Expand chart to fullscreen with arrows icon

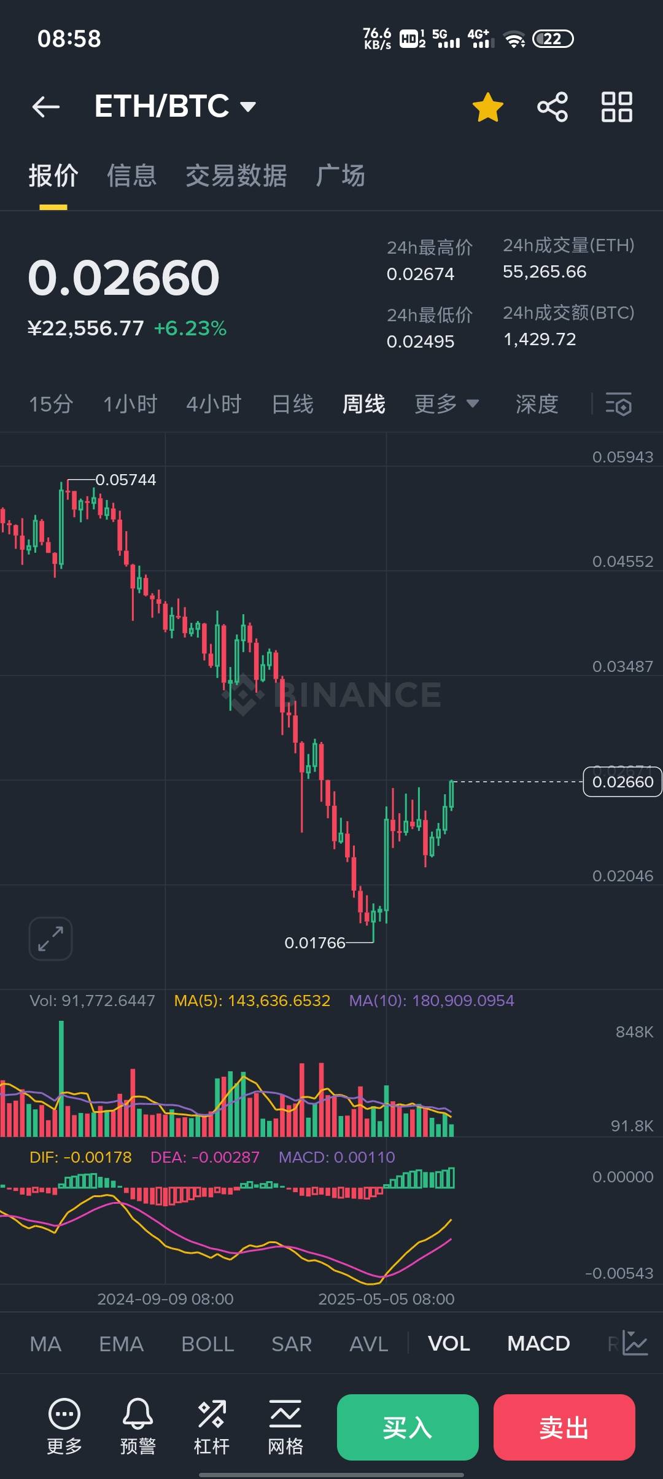click(x=50, y=939)
